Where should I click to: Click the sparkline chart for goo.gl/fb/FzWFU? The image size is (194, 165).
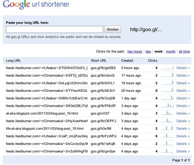pyautogui.click(x=167, y=136)
